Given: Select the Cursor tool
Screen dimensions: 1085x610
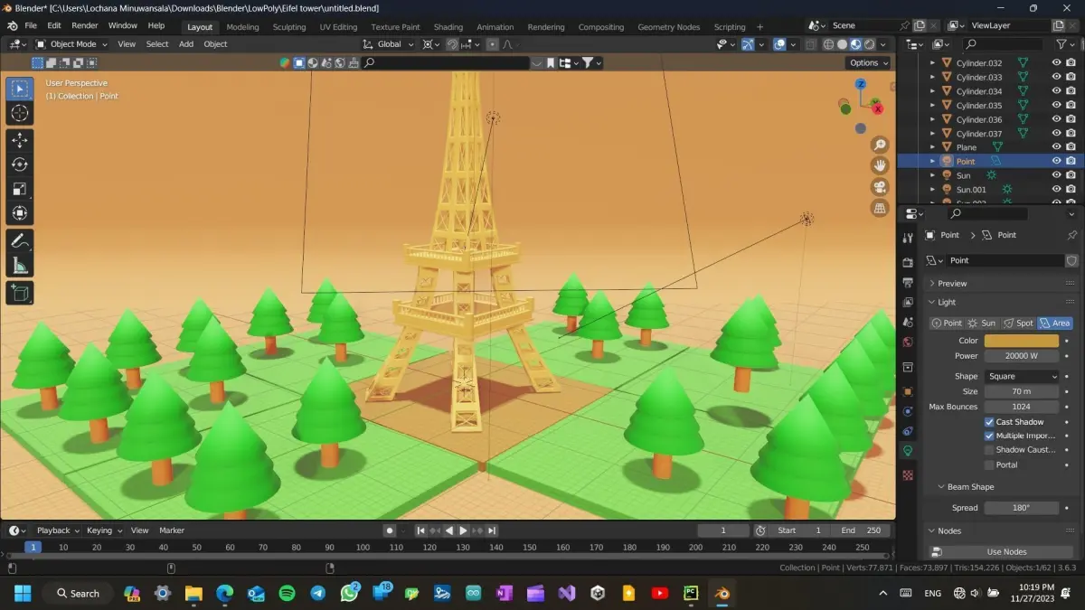Looking at the screenshot, I should pyautogui.click(x=20, y=113).
